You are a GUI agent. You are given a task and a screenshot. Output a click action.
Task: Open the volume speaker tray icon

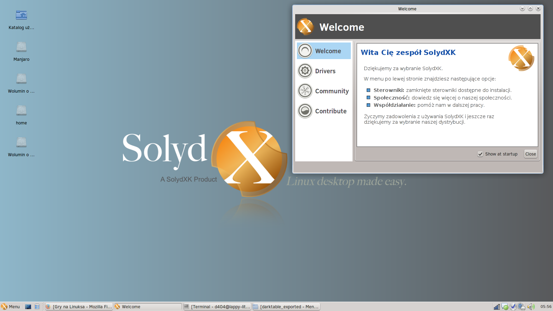[x=531, y=307]
